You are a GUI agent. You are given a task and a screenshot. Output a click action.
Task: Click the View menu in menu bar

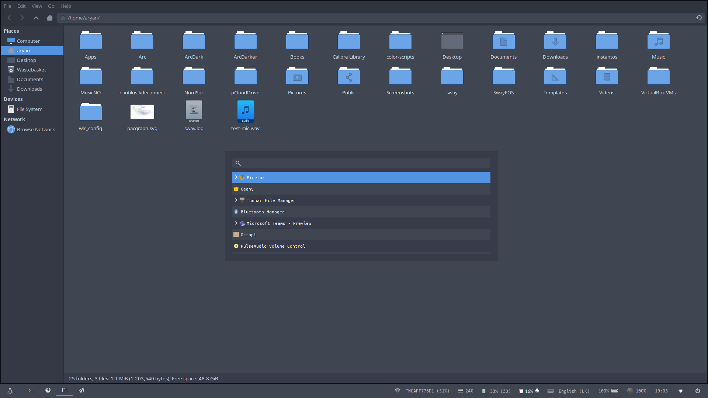(37, 6)
